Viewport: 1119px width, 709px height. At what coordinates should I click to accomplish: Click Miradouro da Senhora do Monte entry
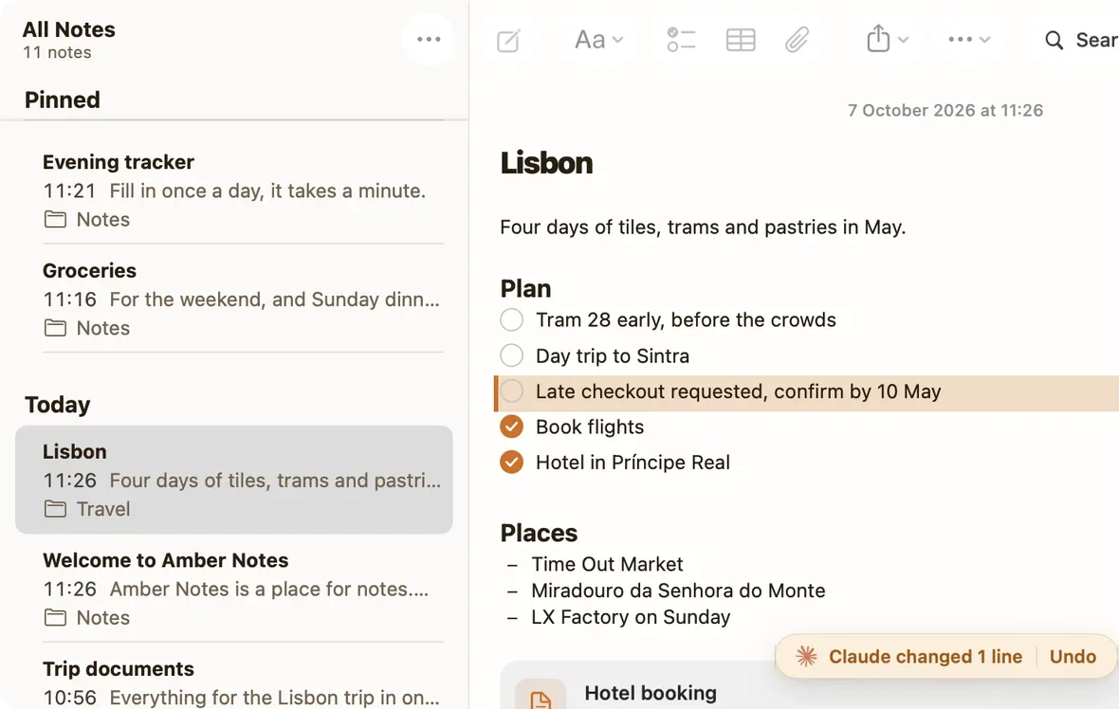[678, 591]
